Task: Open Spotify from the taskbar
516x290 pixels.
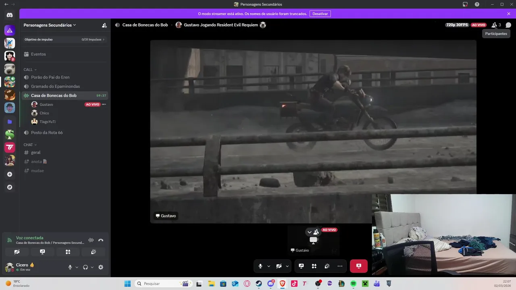Action: 353,284
